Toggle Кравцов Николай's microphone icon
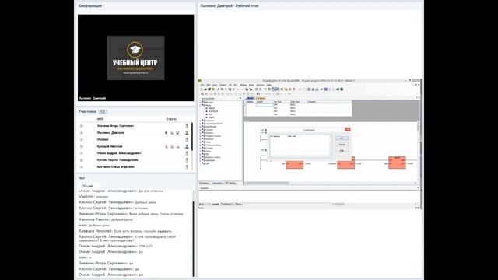This screenshot has height=280, width=498. pos(166,147)
